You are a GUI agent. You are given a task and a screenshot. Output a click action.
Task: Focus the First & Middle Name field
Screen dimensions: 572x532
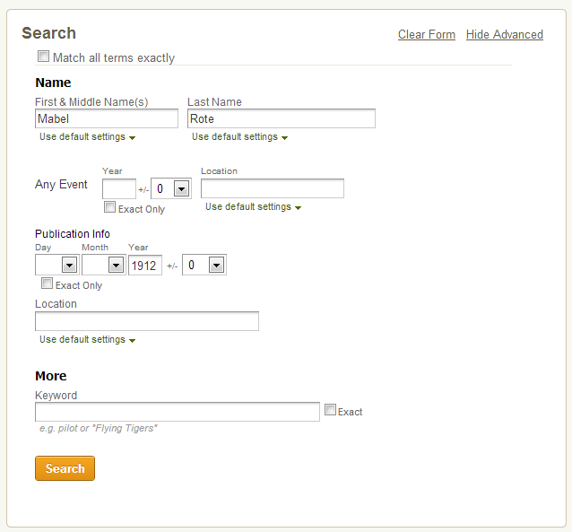pos(107,118)
